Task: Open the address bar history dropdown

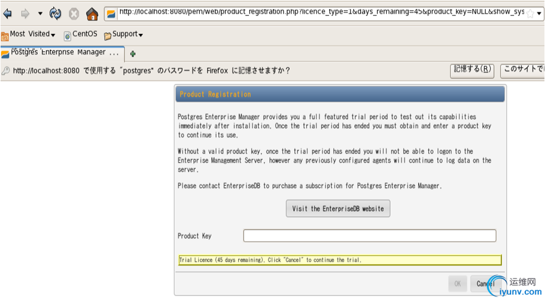Action: point(539,14)
